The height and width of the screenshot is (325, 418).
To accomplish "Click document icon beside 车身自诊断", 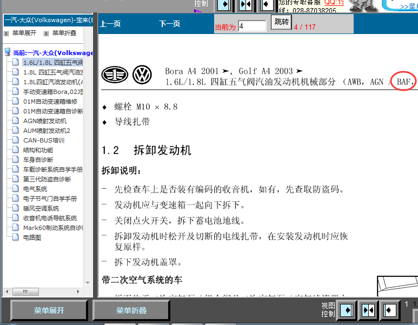I will click(16, 159).
